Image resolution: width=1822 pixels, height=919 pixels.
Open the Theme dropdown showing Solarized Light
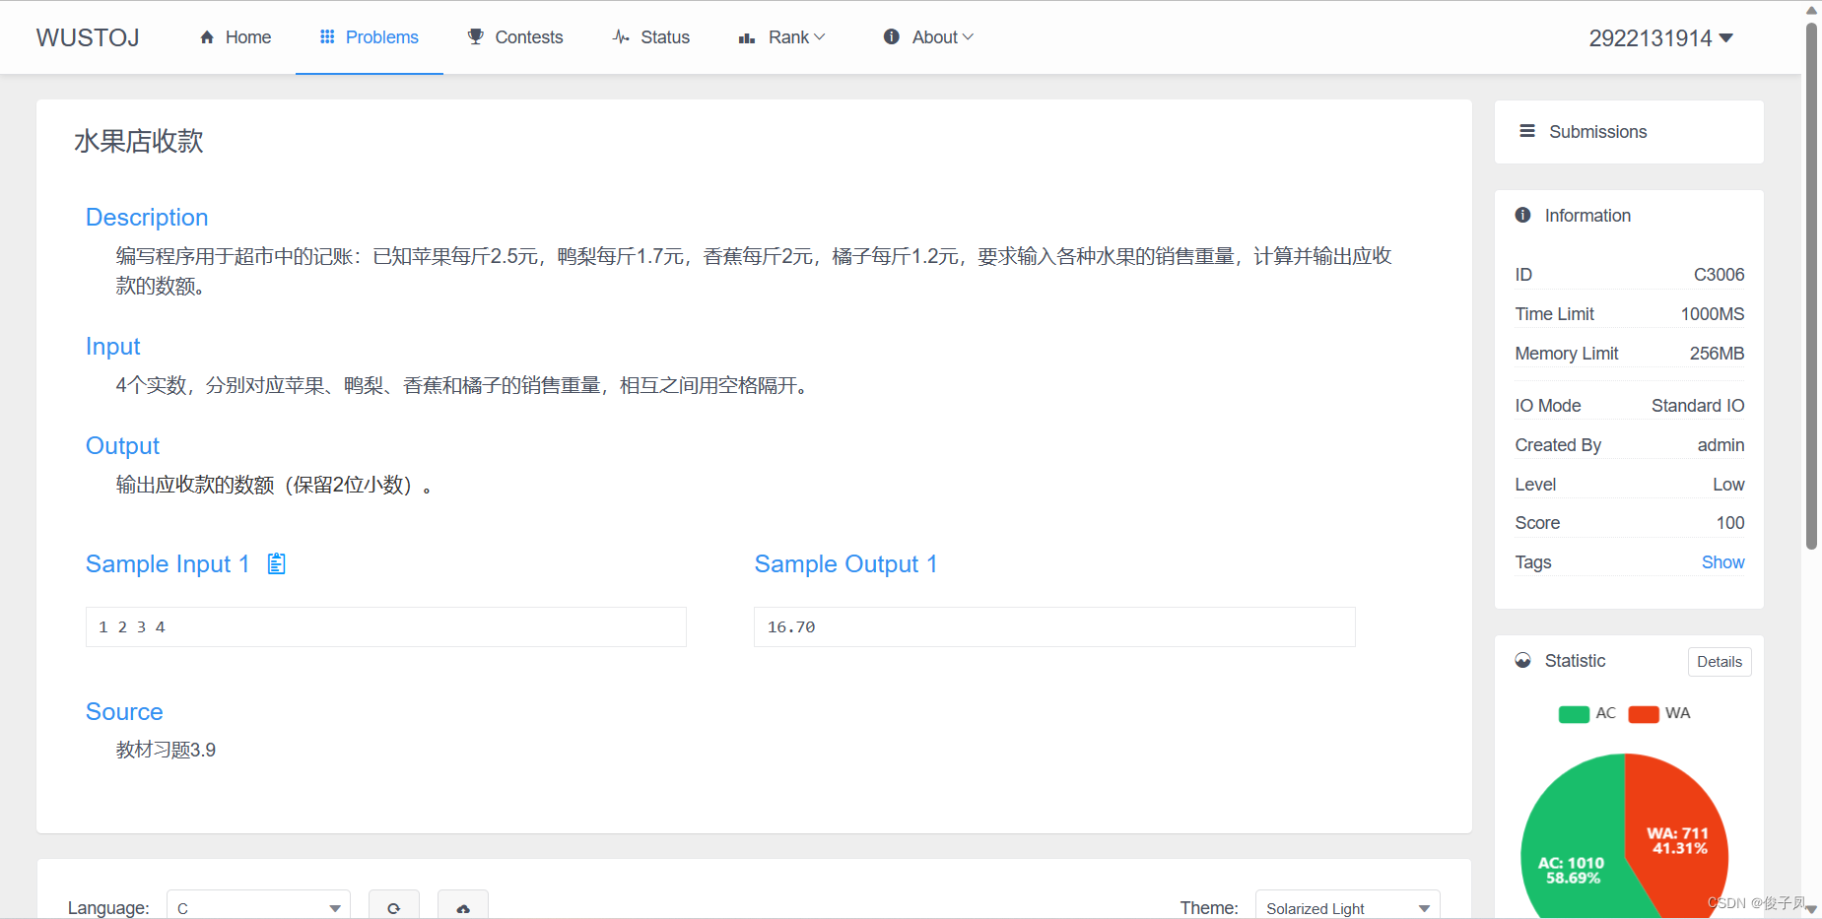click(x=1347, y=907)
